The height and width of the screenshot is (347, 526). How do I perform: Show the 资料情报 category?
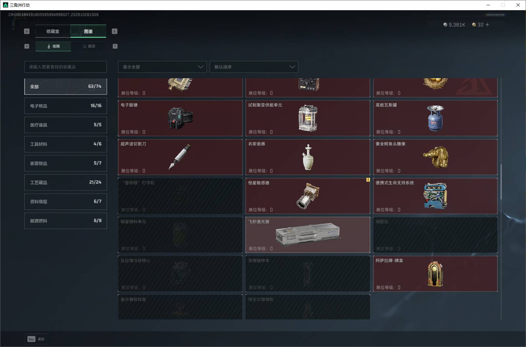66,201
